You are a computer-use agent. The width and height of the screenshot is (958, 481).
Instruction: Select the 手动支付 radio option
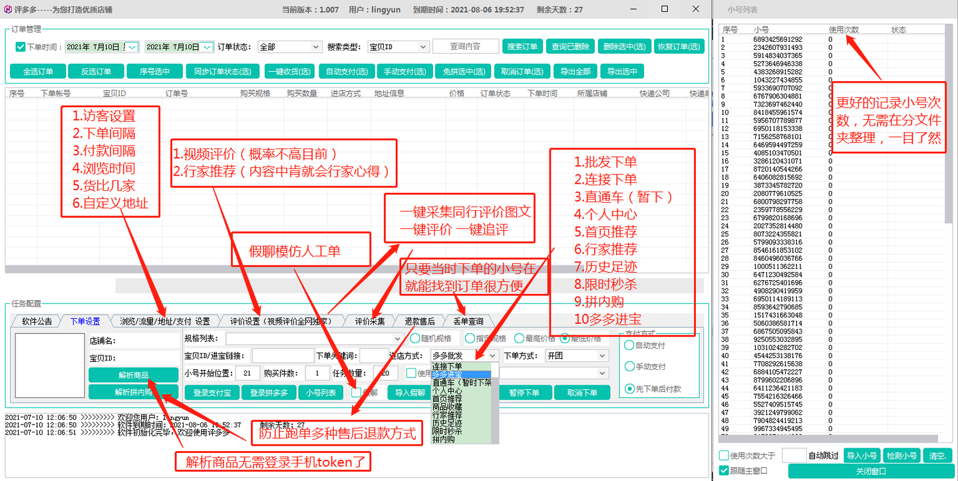pyautogui.click(x=629, y=367)
